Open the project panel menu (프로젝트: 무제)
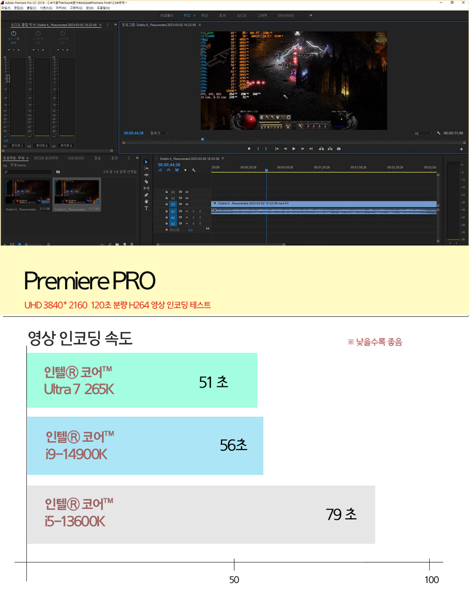 27,158
